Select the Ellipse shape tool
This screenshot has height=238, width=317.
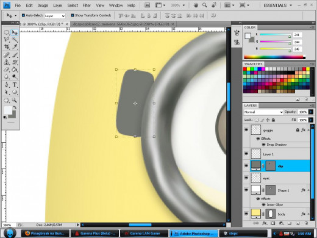[x=15, y=92]
